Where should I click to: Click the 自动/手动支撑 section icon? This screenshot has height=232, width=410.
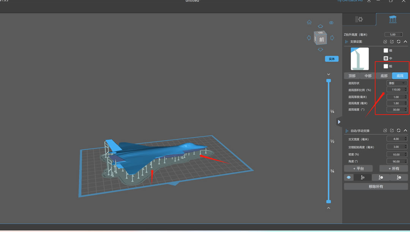point(347,131)
